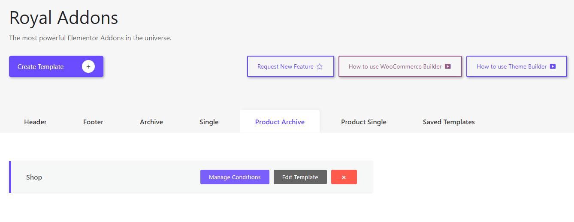Click the video play icon on WooCommerce Builder button
The height and width of the screenshot is (222, 574).
click(x=448, y=66)
